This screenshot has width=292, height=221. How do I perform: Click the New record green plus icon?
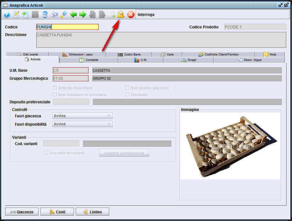[x=25, y=15]
